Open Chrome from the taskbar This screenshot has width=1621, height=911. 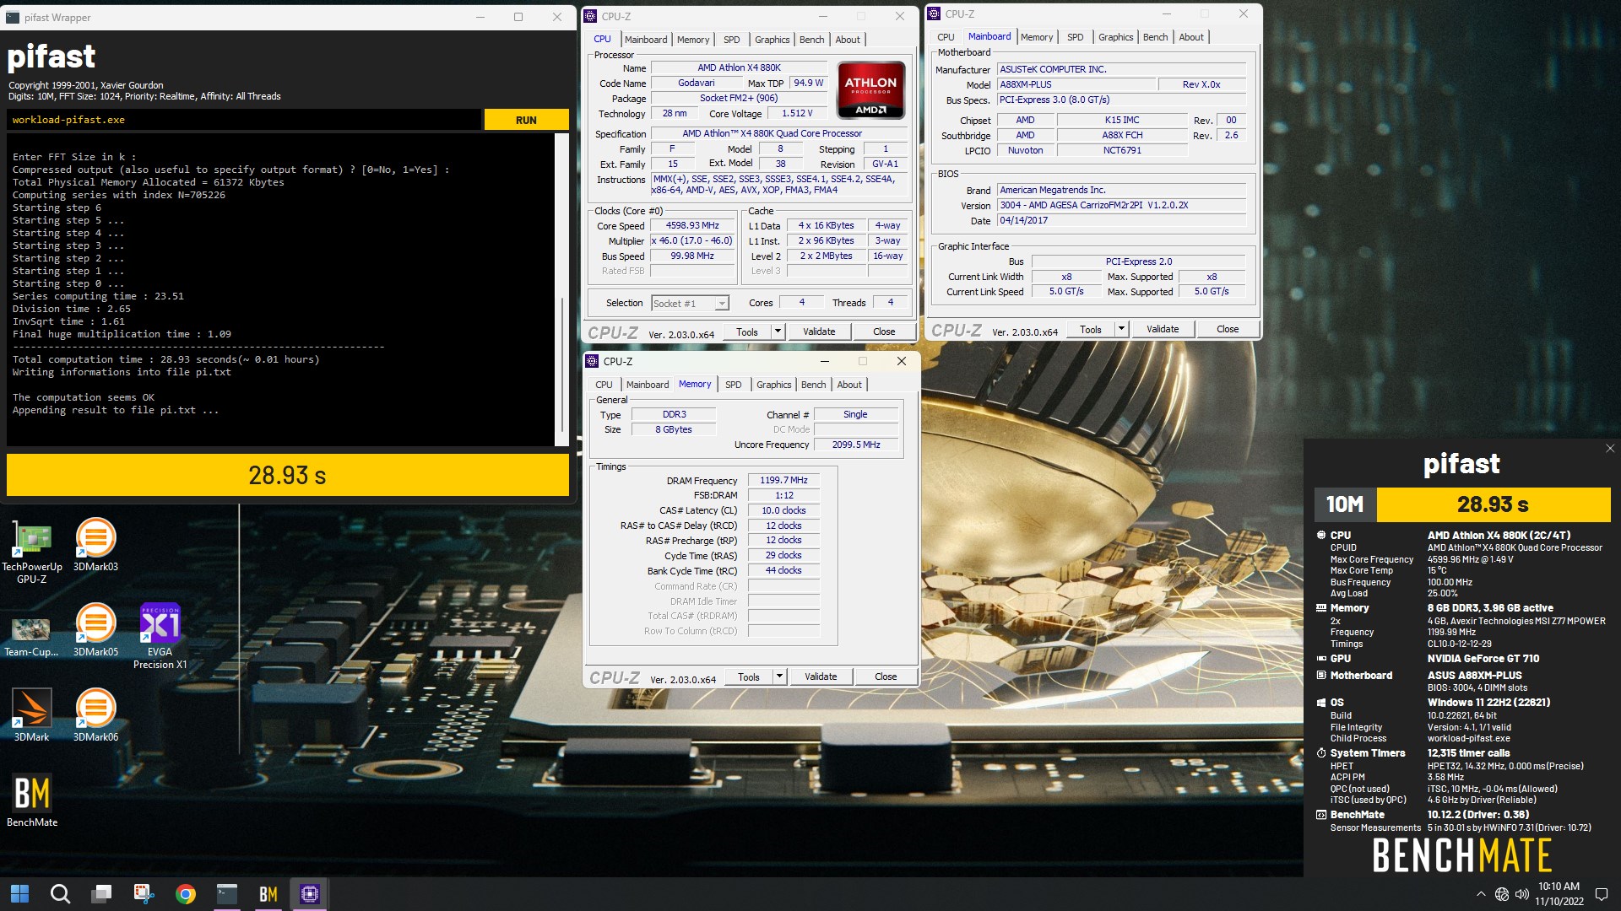click(185, 893)
